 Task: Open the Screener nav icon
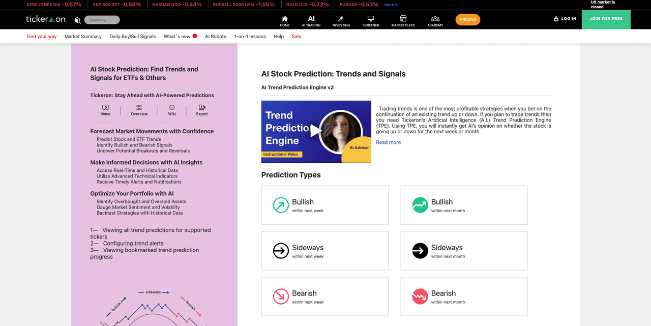(371, 18)
